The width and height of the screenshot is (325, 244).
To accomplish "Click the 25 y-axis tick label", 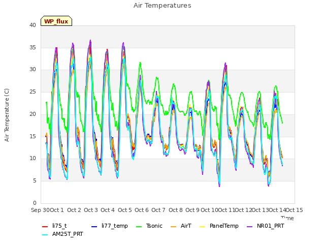I will point(32,91).
